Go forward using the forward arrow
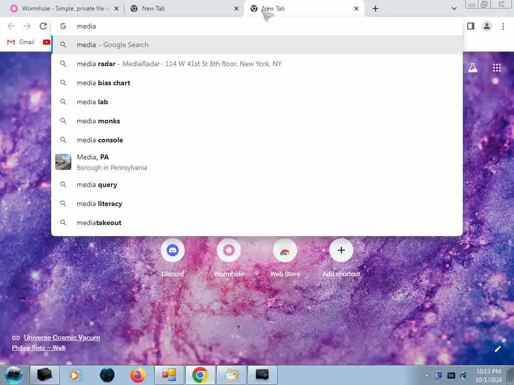The image size is (514, 385). (27, 26)
